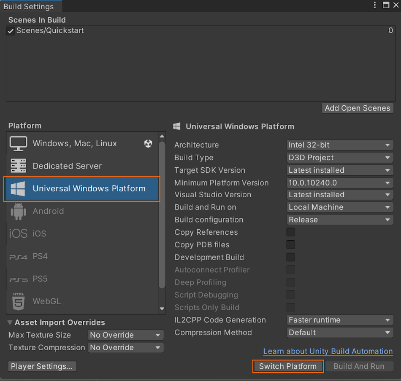
Task: Click the scene index number 0
Action: coord(390,31)
